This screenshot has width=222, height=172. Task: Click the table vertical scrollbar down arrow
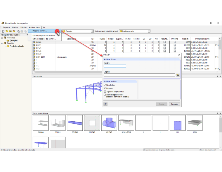point(220,69)
